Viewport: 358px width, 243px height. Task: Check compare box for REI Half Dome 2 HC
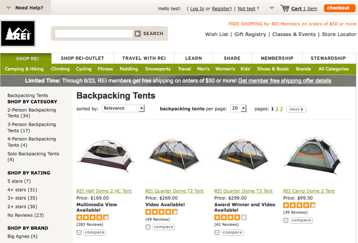pos(79,232)
